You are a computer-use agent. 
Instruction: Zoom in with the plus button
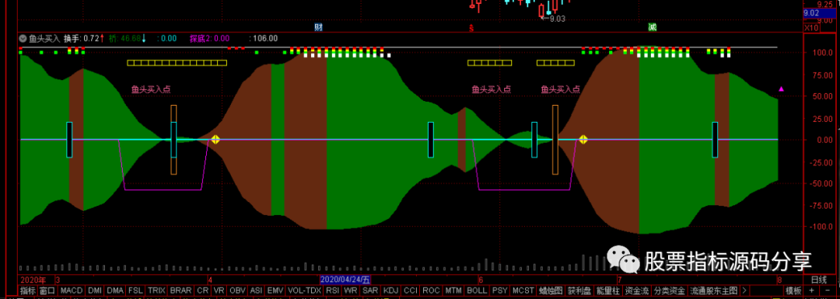811,290
